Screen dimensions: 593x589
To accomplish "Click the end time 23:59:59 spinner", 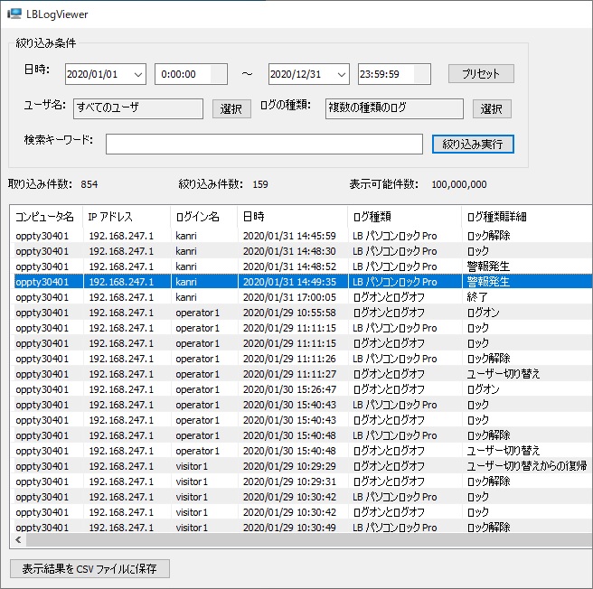I will (x=421, y=74).
